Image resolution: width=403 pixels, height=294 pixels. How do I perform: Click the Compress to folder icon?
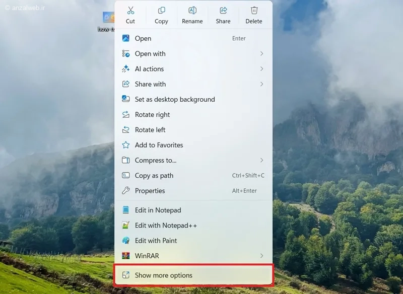(125, 160)
